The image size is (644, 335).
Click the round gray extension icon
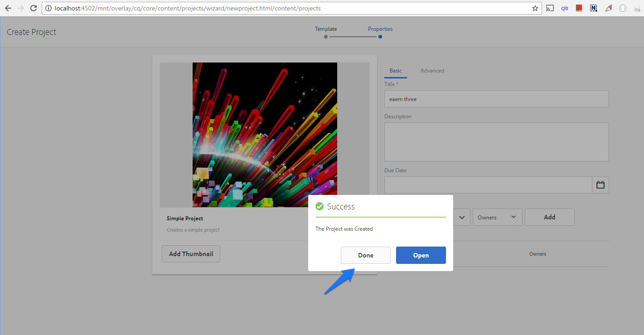click(623, 8)
